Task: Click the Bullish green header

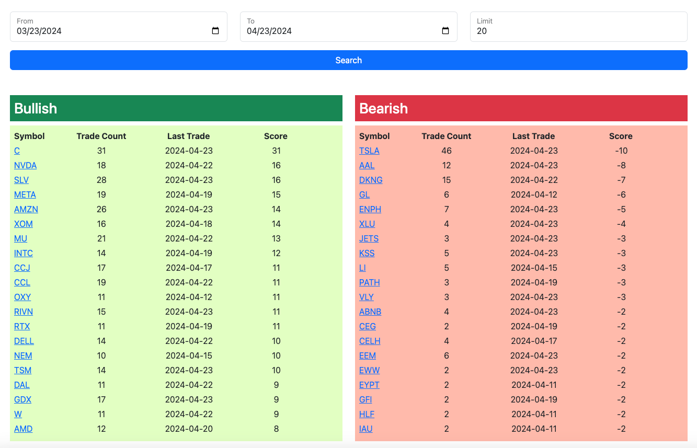Action: click(176, 108)
